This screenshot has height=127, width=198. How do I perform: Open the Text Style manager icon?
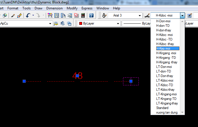tap(104, 15)
